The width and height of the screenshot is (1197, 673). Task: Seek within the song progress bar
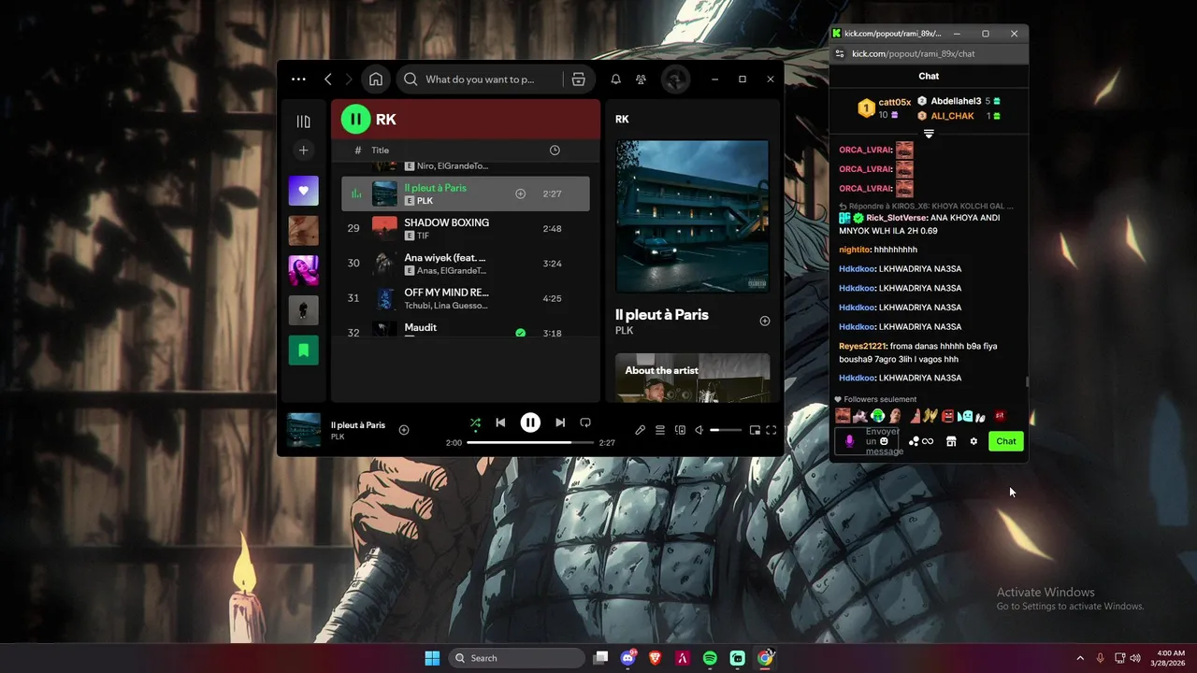point(530,442)
